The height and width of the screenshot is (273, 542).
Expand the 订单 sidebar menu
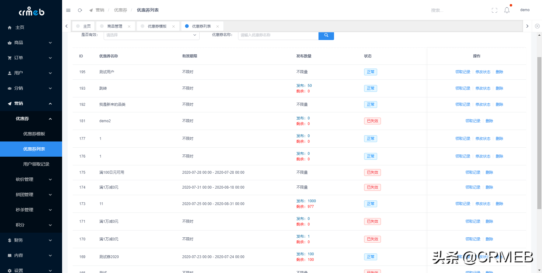[31, 58]
